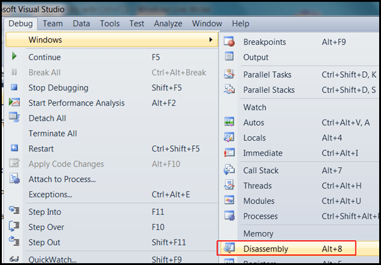
Task: Choose Detach All menu entry
Action: click(x=47, y=118)
